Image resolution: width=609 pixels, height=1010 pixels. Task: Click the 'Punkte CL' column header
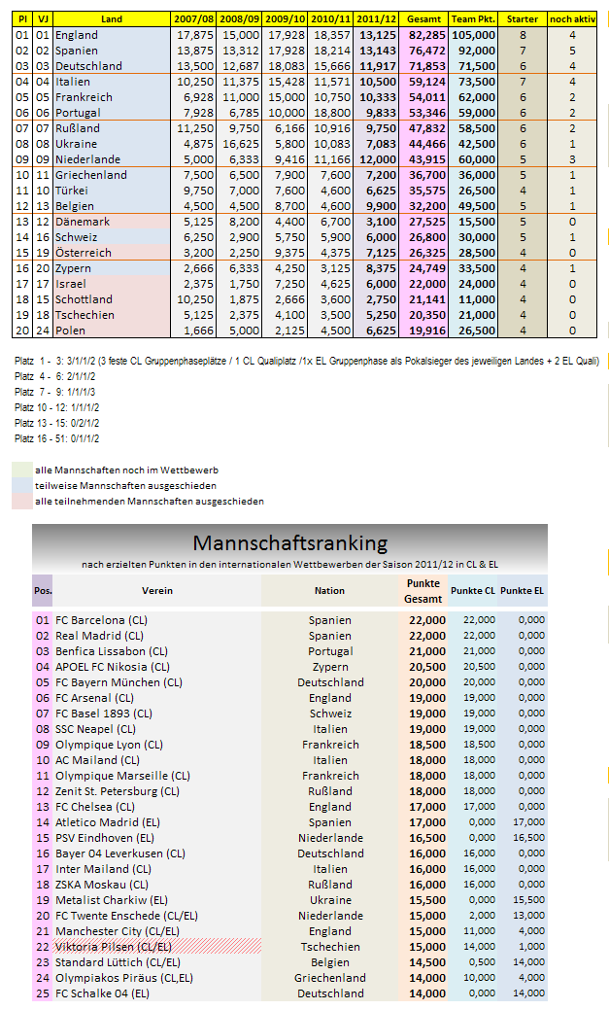472,591
